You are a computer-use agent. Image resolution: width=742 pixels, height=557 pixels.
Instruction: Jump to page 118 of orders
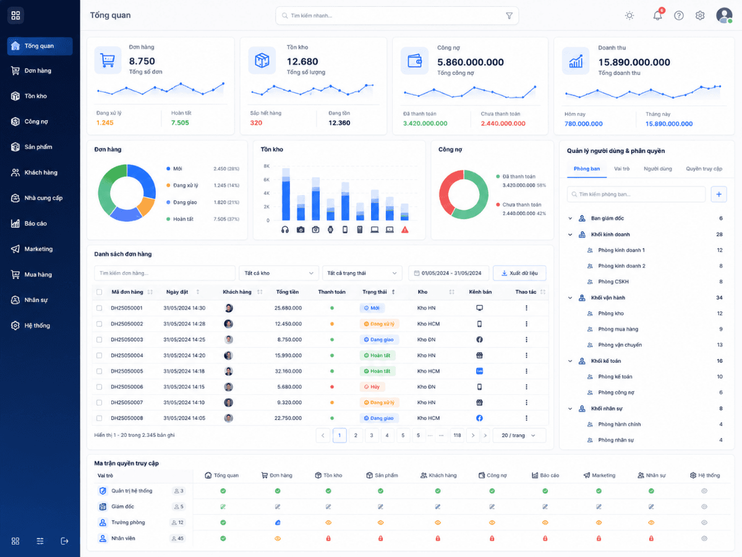(x=458, y=435)
